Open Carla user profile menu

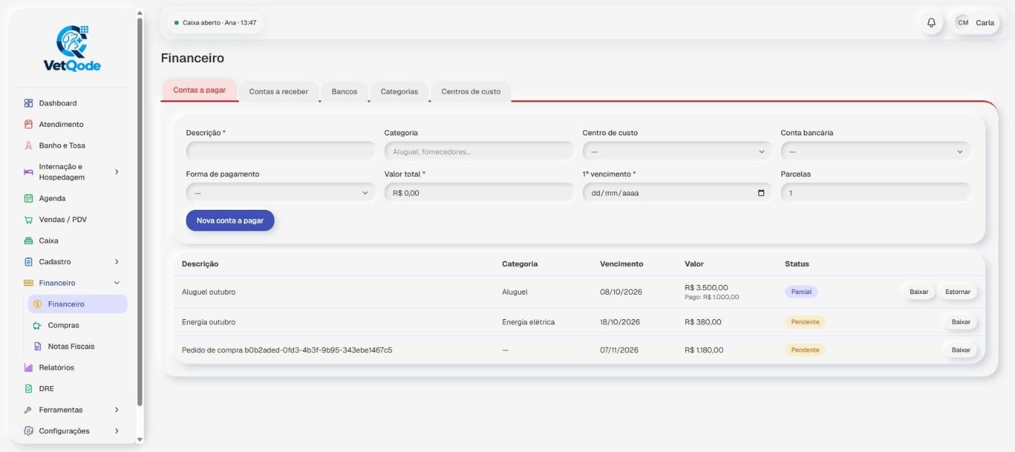pyautogui.click(x=977, y=23)
